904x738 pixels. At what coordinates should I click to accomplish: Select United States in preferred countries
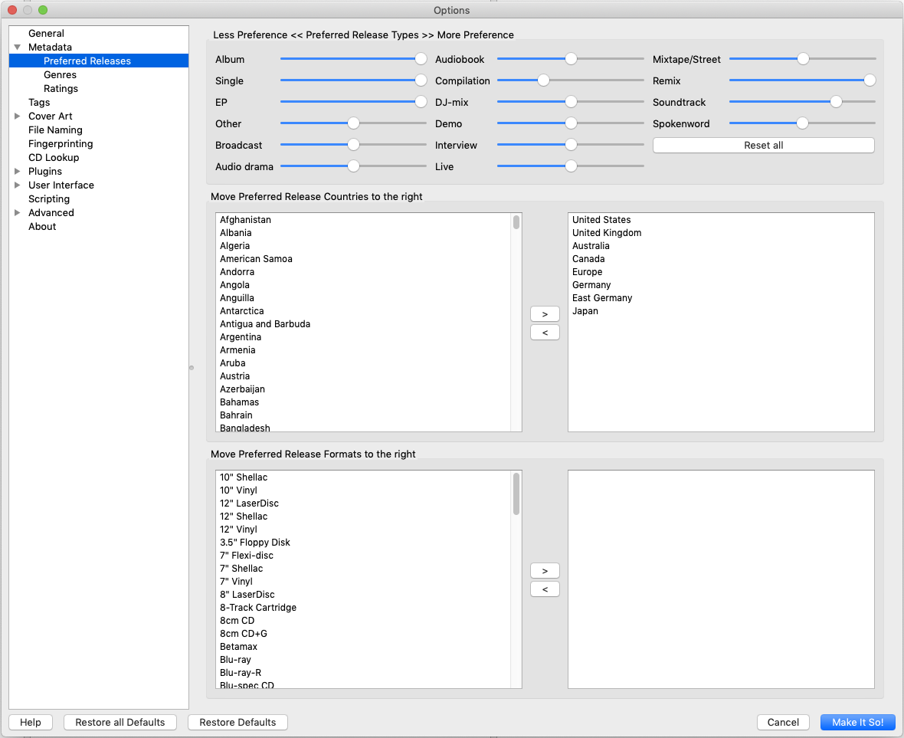pos(601,220)
